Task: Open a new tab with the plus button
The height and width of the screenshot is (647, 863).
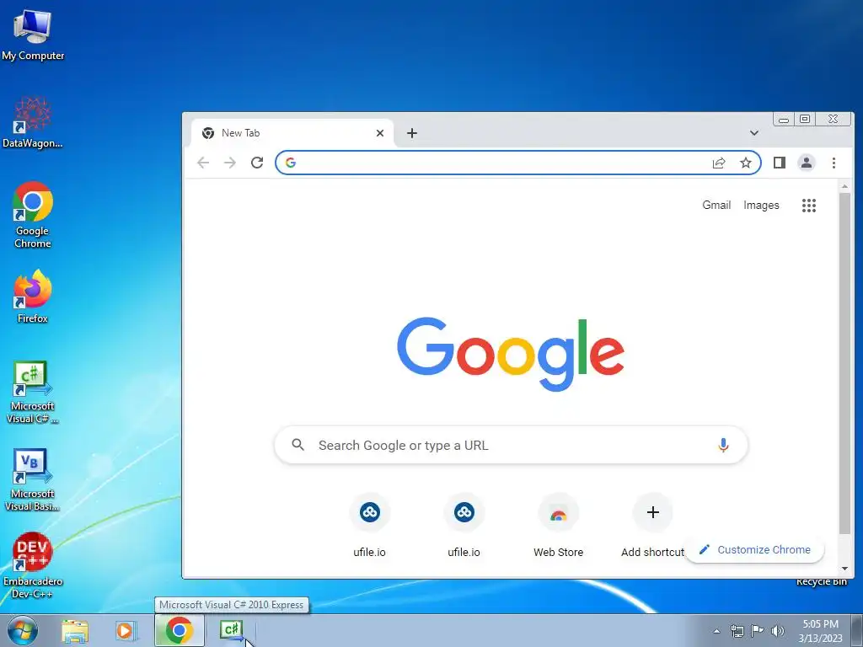Action: [x=411, y=133]
